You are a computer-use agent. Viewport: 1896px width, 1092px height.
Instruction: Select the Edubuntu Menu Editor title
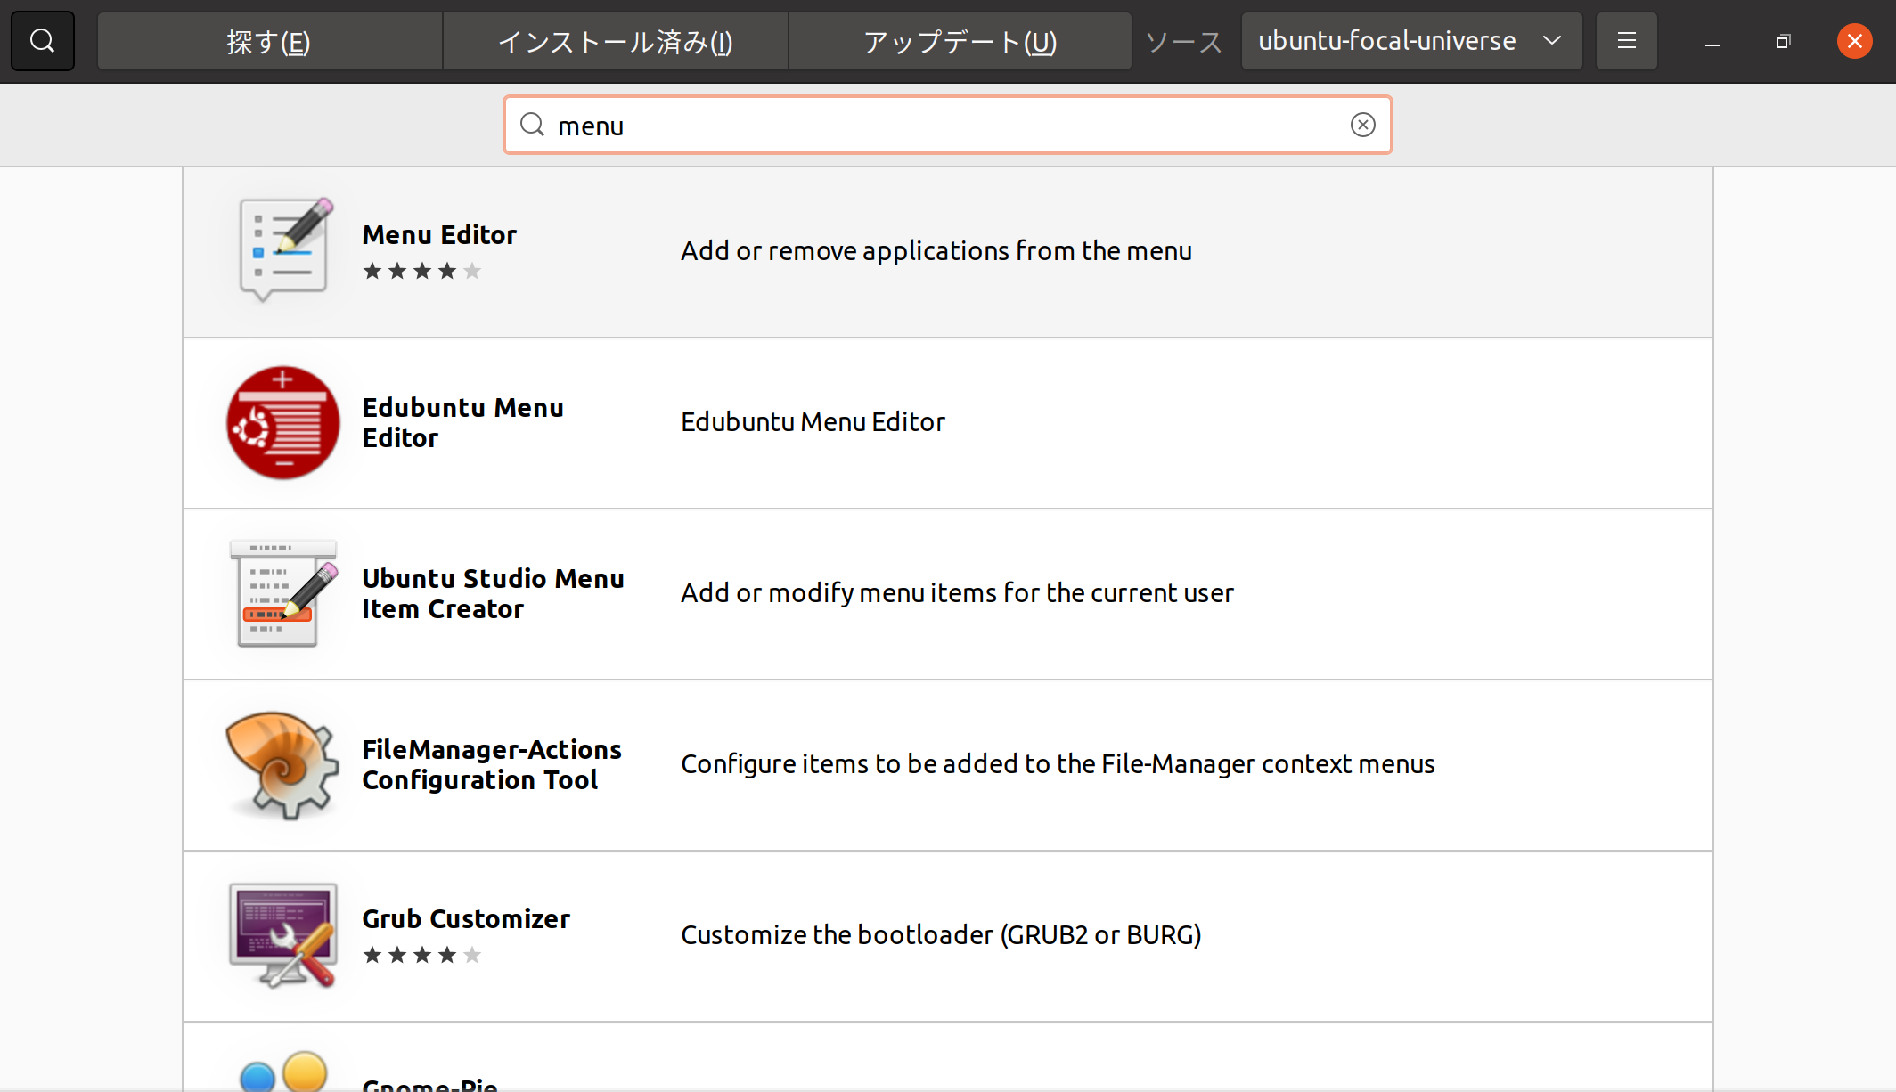click(462, 422)
